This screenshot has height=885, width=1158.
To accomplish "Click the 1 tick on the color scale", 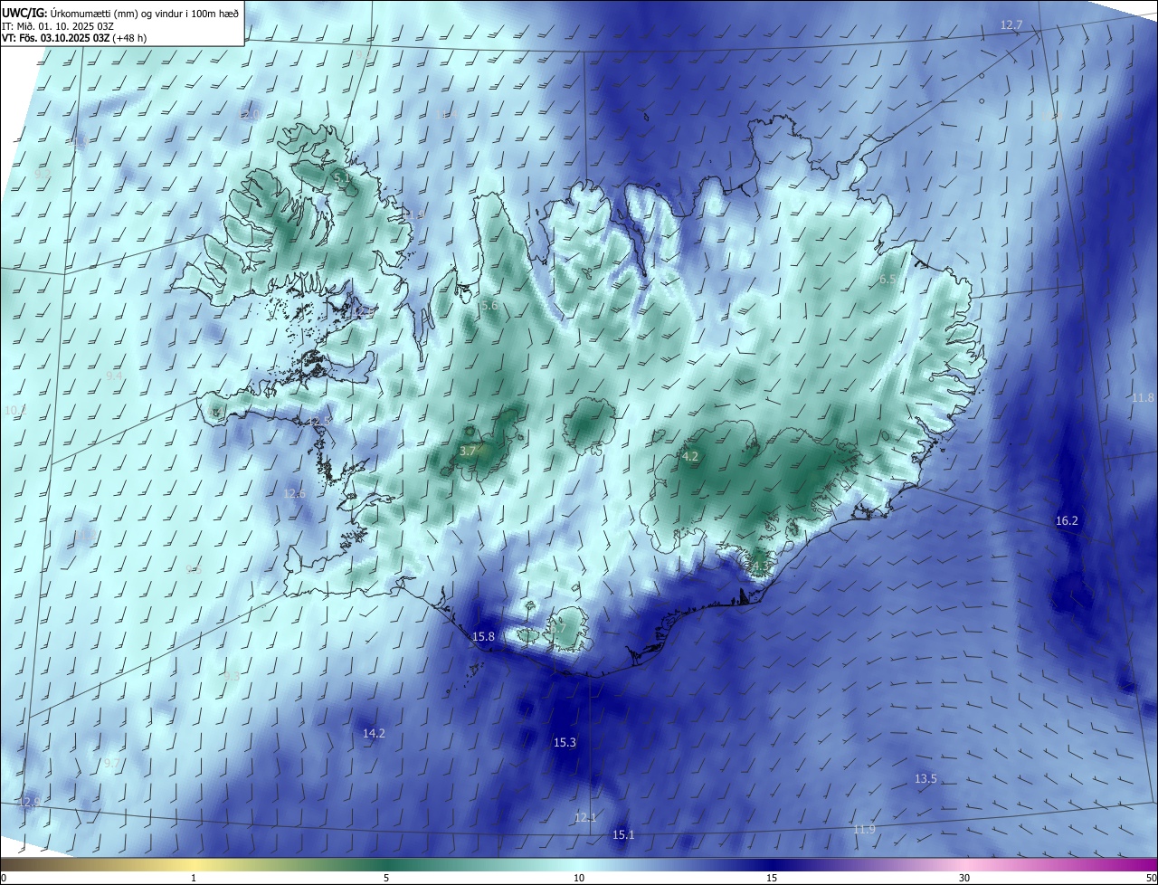I will click(195, 879).
